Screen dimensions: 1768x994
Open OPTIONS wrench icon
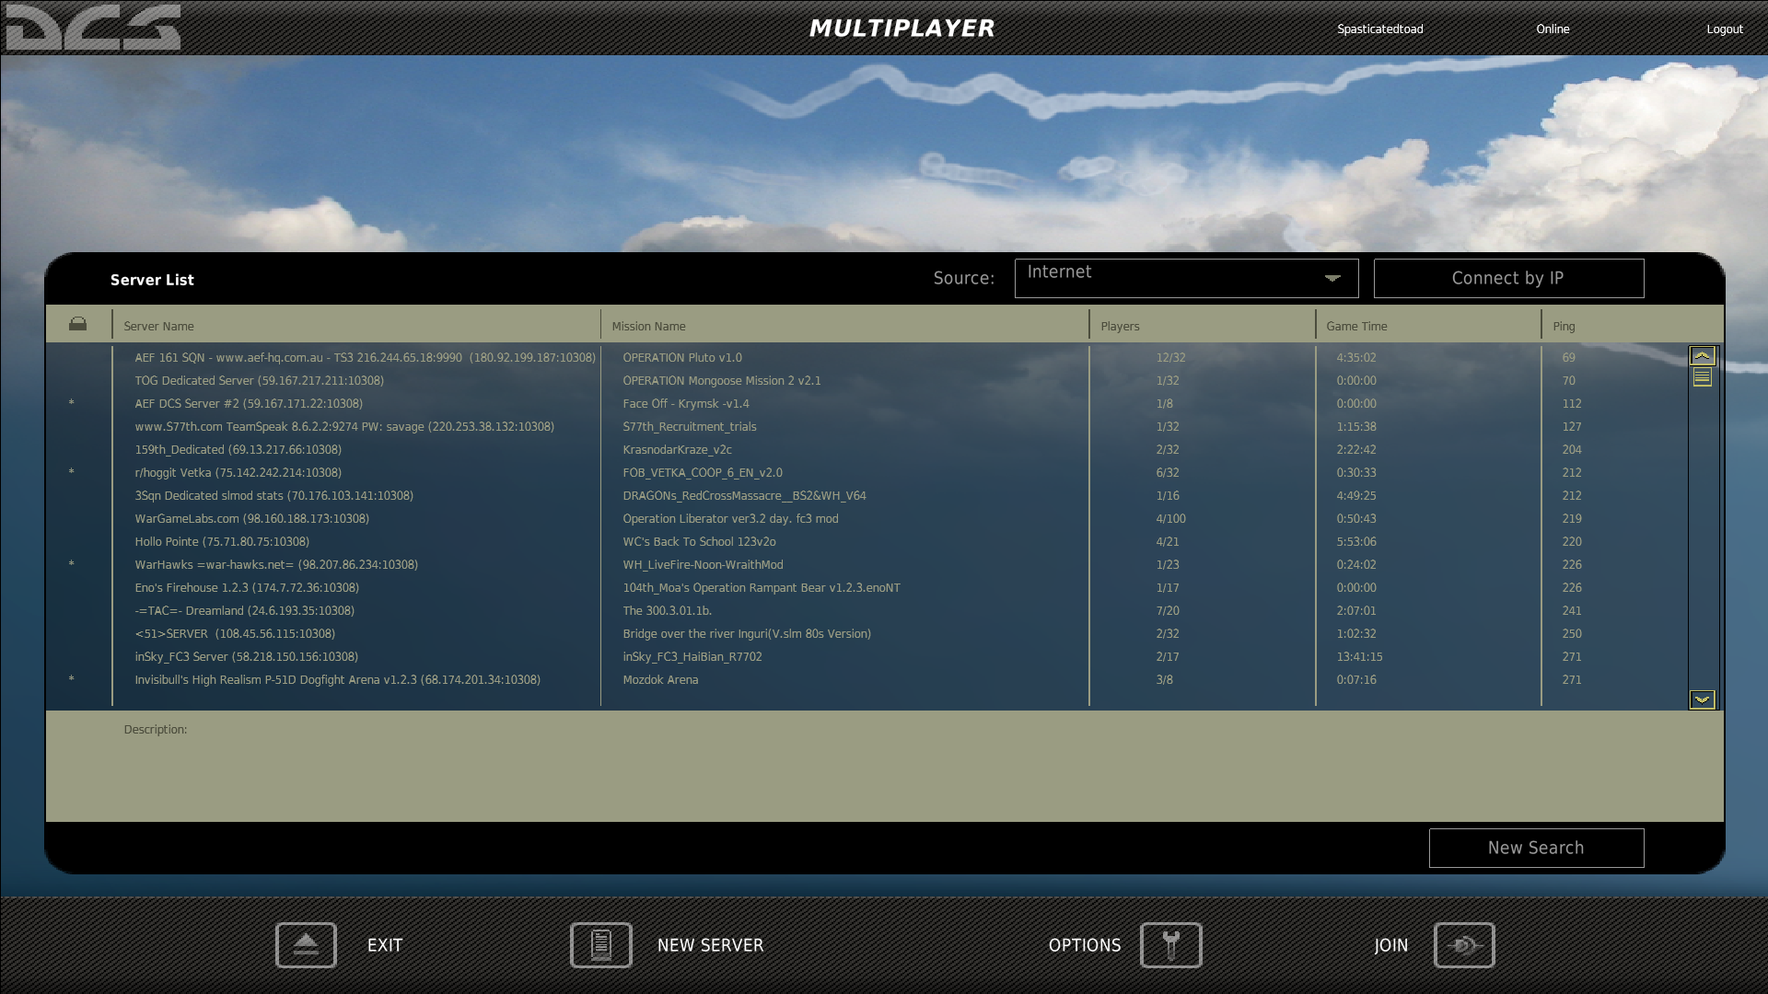tap(1171, 945)
